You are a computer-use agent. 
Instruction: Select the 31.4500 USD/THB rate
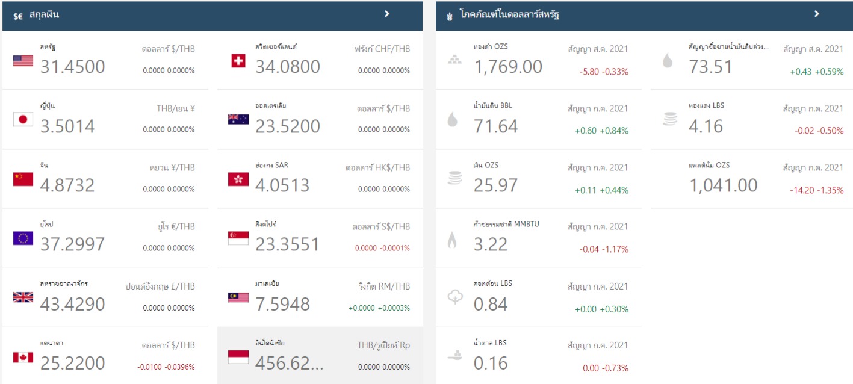pyautogui.click(x=73, y=66)
